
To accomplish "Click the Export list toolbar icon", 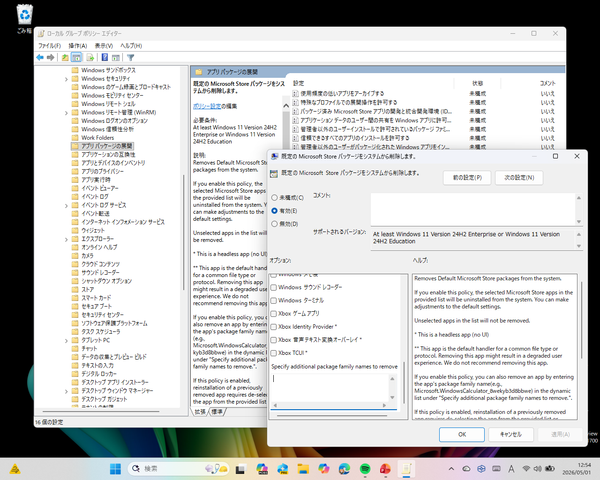I will [90, 58].
